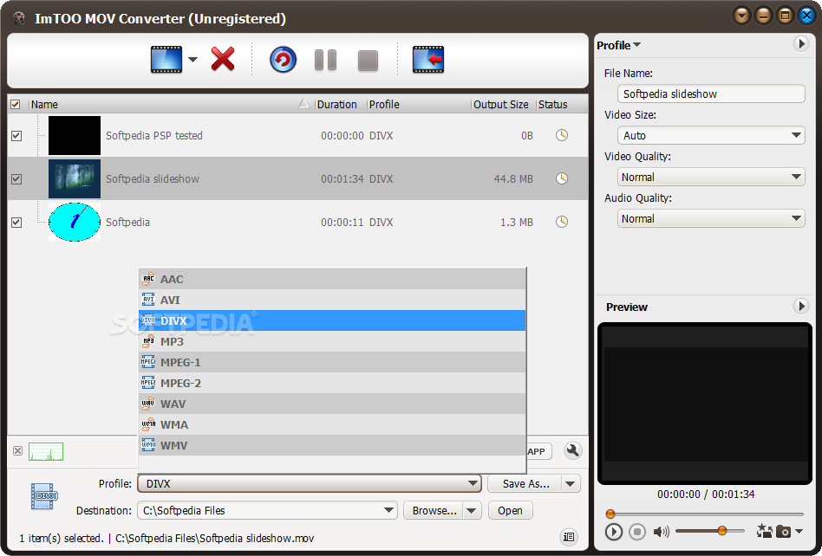
Task: Choose DIVX from the profile list
Action: pyautogui.click(x=332, y=320)
